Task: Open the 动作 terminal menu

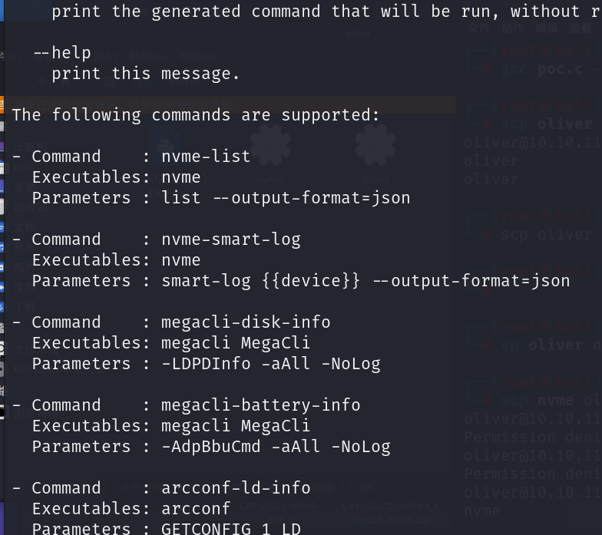Action: pos(512,28)
